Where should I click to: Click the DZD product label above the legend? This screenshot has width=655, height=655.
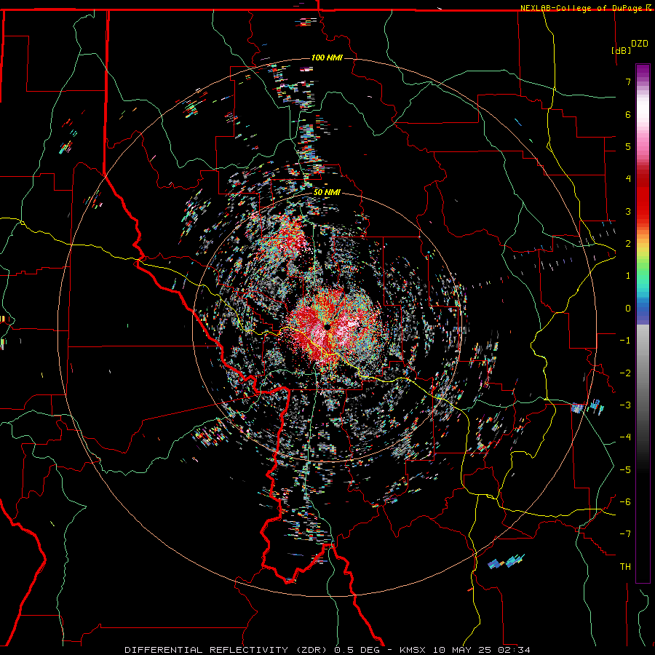click(640, 44)
